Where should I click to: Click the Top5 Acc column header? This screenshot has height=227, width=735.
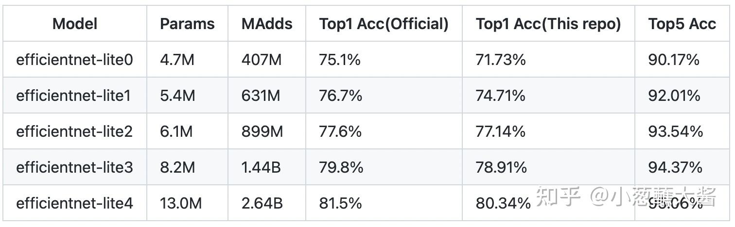[682, 24]
